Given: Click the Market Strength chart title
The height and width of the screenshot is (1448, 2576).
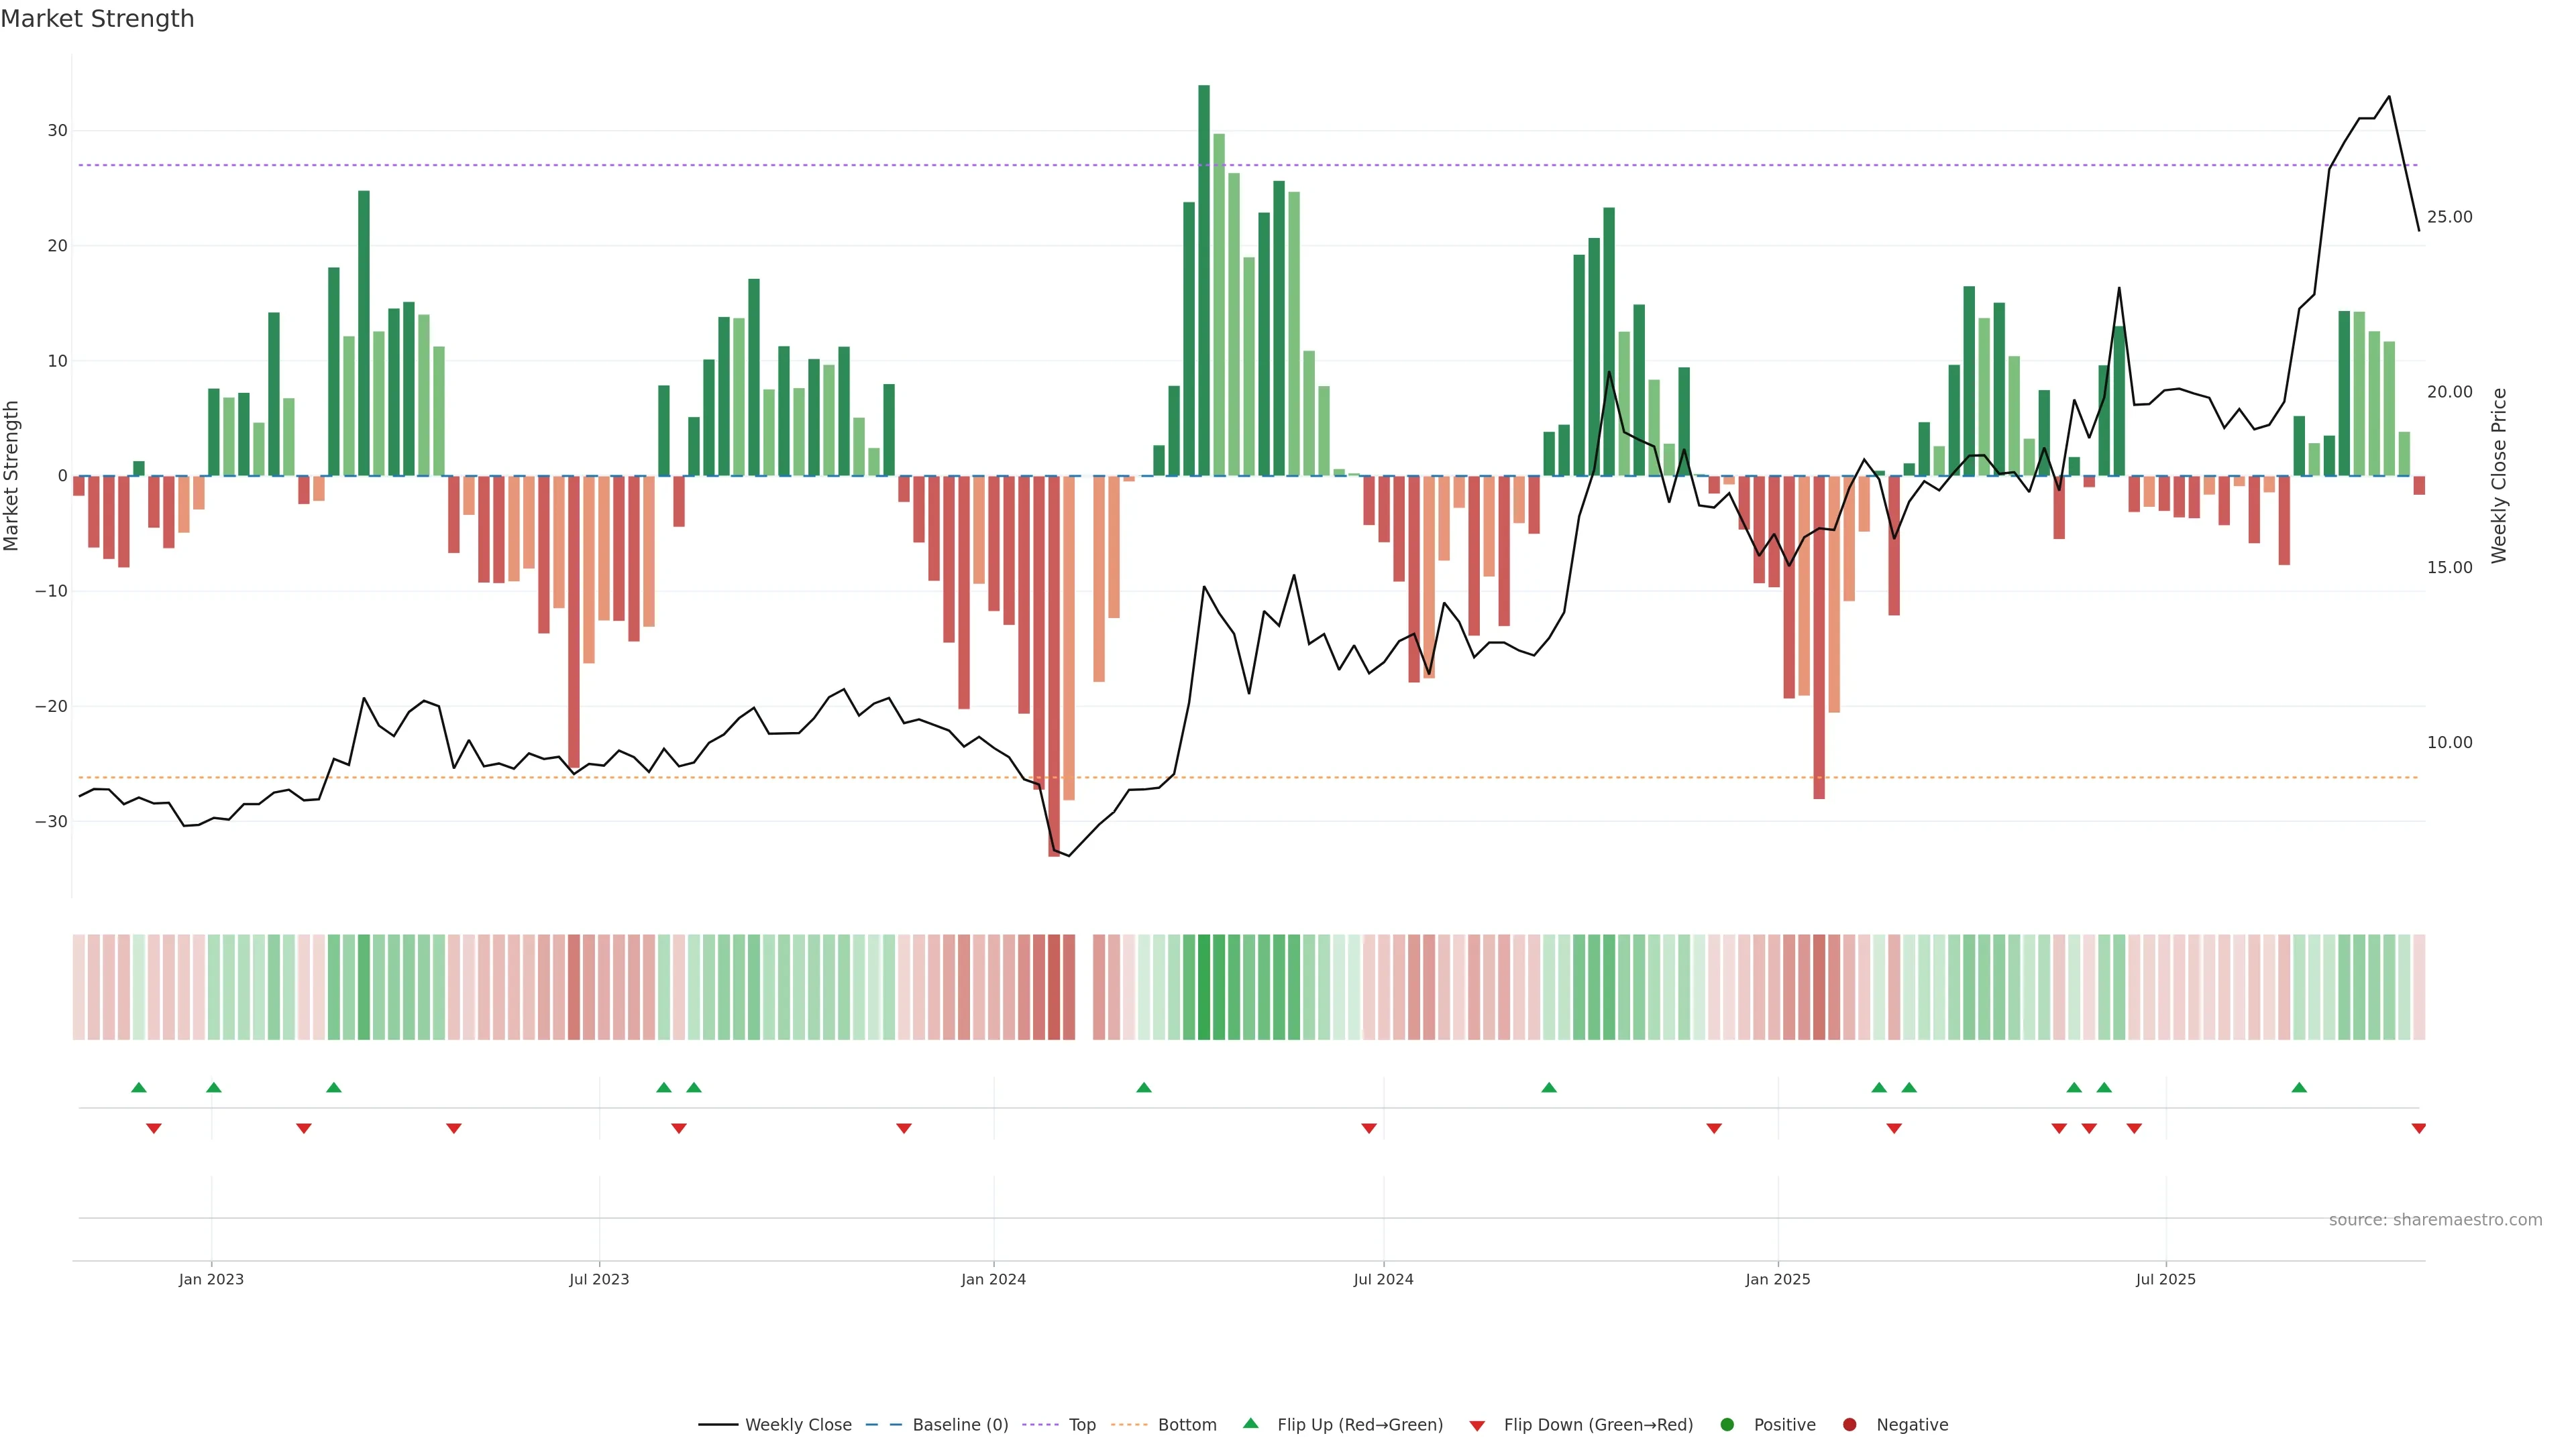Looking at the screenshot, I should pos(97,19).
